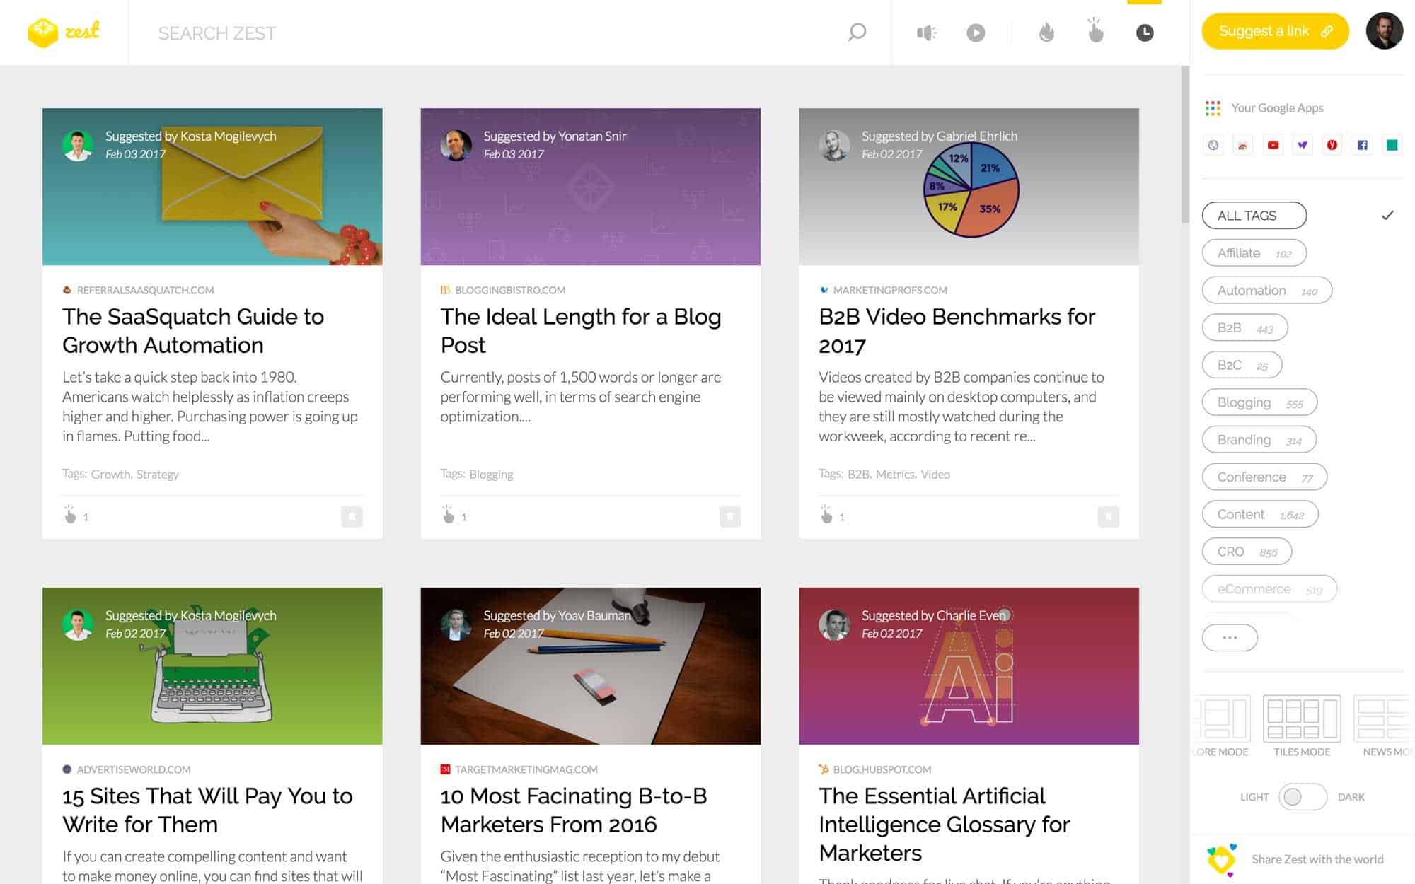Toggle the Branding tag filter

tap(1259, 440)
